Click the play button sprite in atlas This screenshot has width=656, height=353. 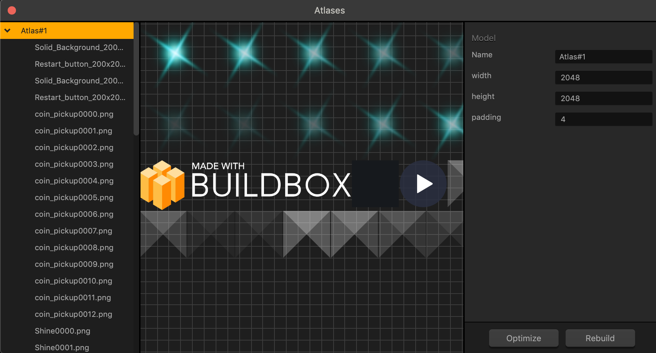(x=423, y=184)
